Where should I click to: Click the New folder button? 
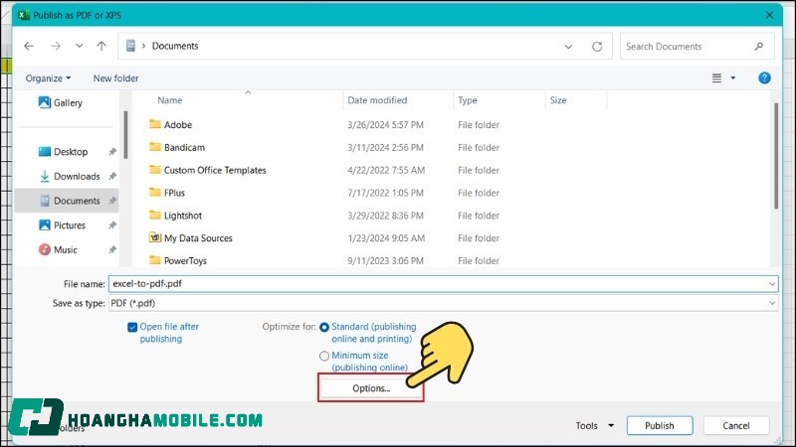115,78
